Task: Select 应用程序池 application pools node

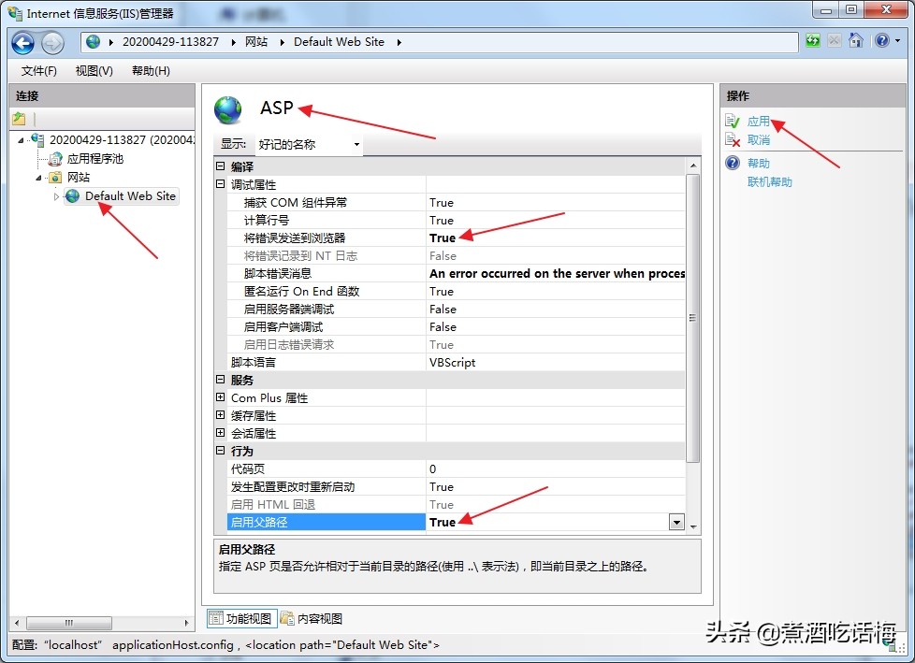Action: [95, 159]
